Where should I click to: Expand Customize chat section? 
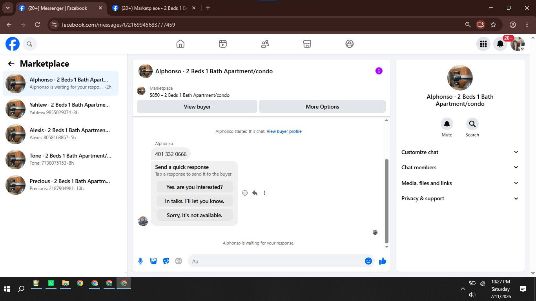coord(460,152)
